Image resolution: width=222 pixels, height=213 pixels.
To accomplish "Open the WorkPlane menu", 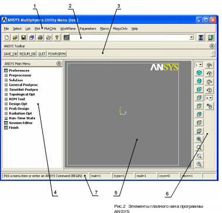I will point(68,29).
